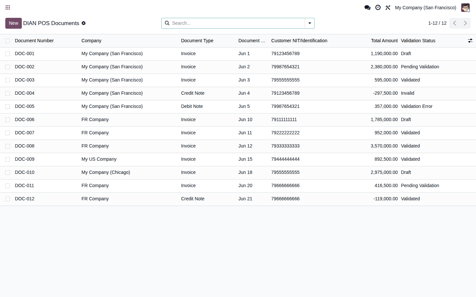476x297 pixels.
Task: Check the DOC-007 row checkbox
Action: 8,133
